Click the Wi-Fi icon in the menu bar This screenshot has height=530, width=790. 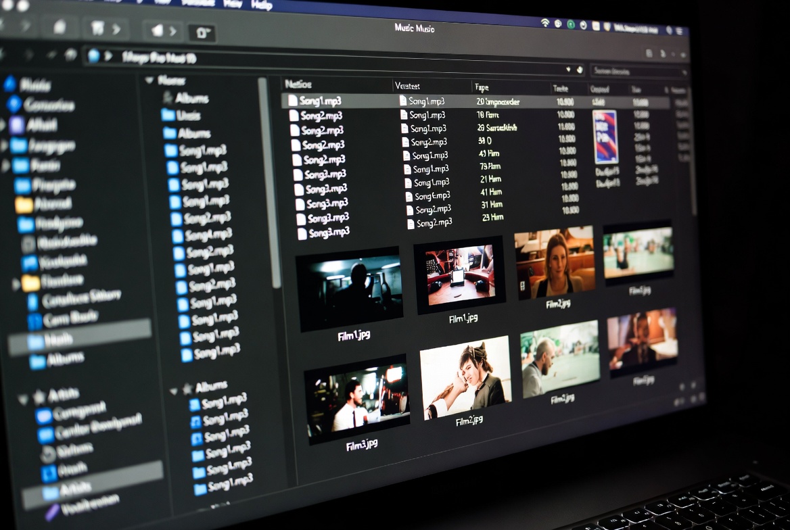[x=544, y=23]
